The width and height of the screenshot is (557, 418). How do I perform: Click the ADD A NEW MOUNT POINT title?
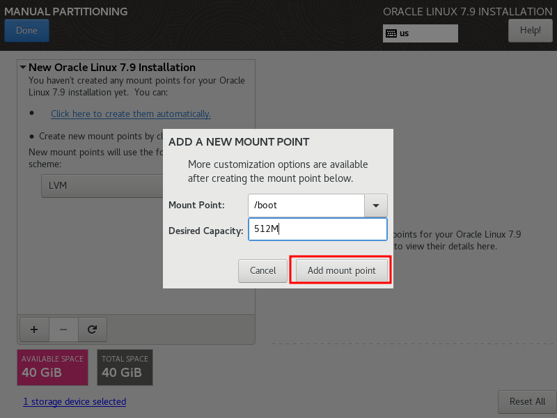pos(239,142)
